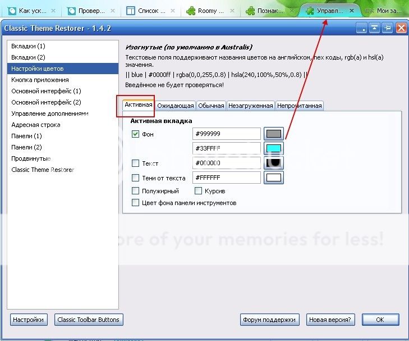This screenshot has height=341, width=409.
Task: Click the #000000 text color field
Action: (x=227, y=163)
